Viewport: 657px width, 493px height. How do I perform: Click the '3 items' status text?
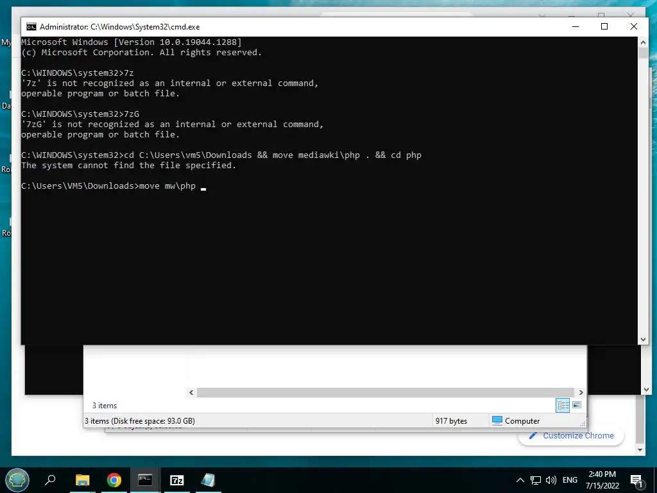pyautogui.click(x=105, y=406)
